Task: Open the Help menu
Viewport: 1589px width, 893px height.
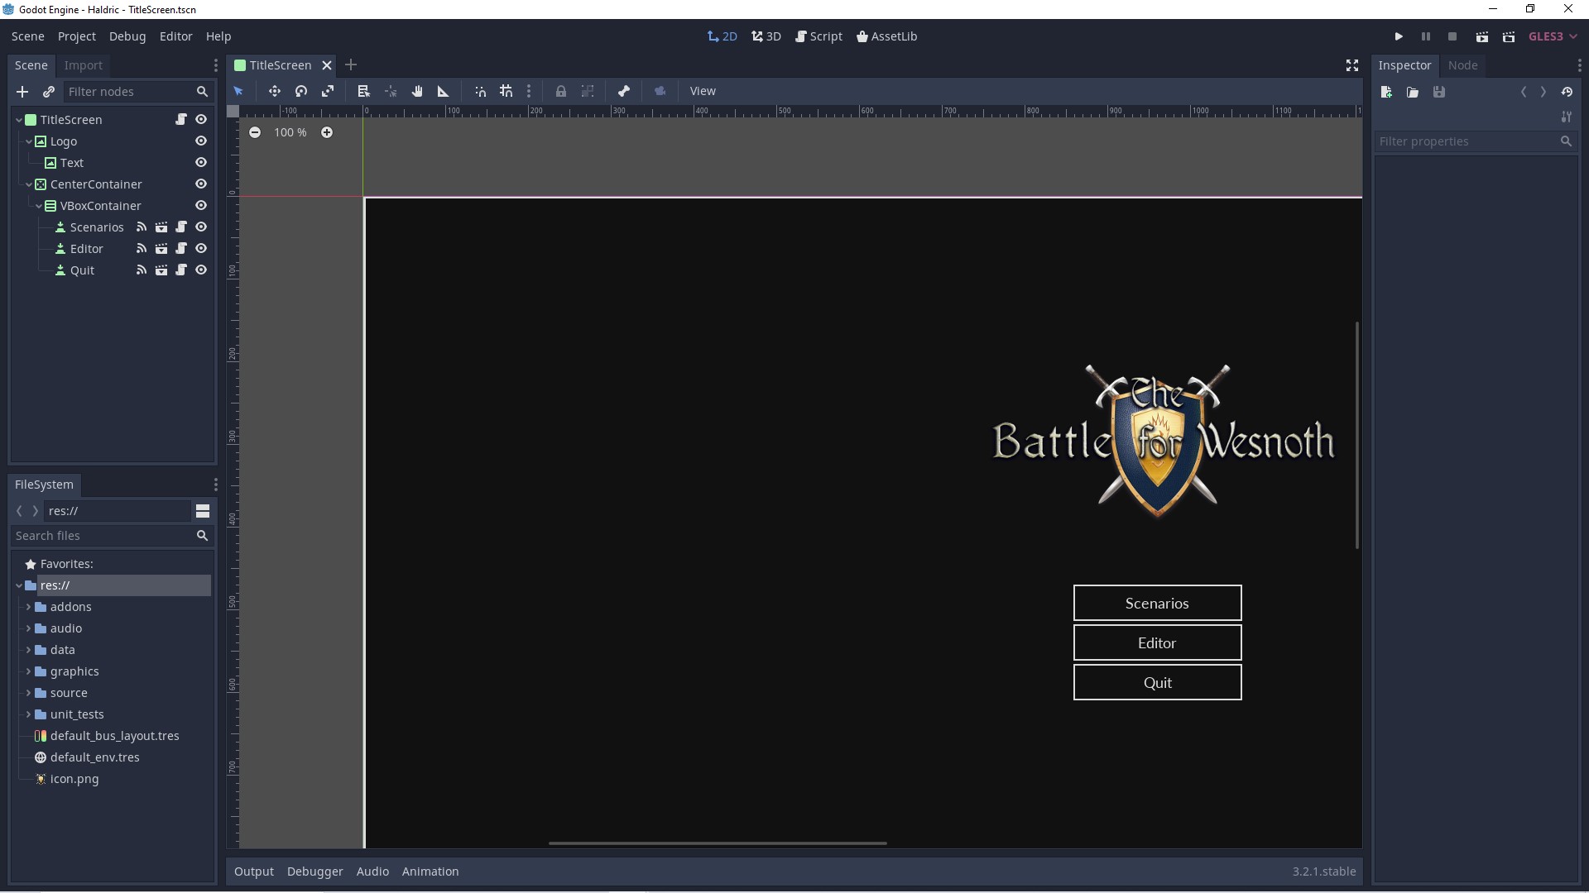Action: (218, 36)
